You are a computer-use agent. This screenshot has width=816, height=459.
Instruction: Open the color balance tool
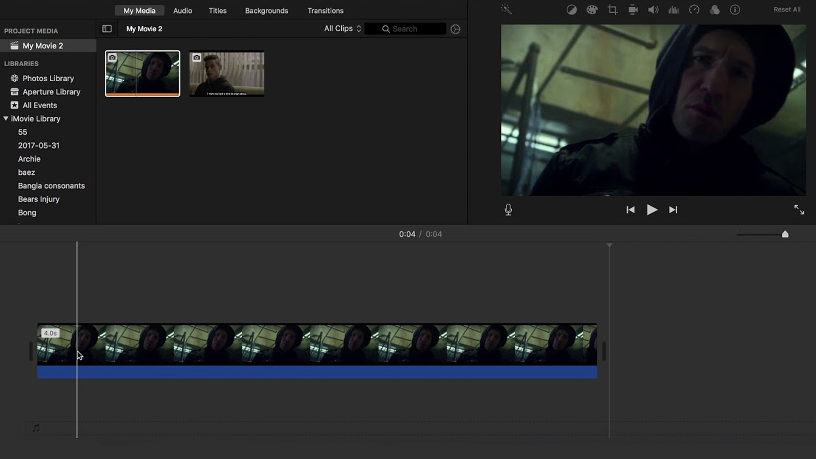(x=572, y=10)
